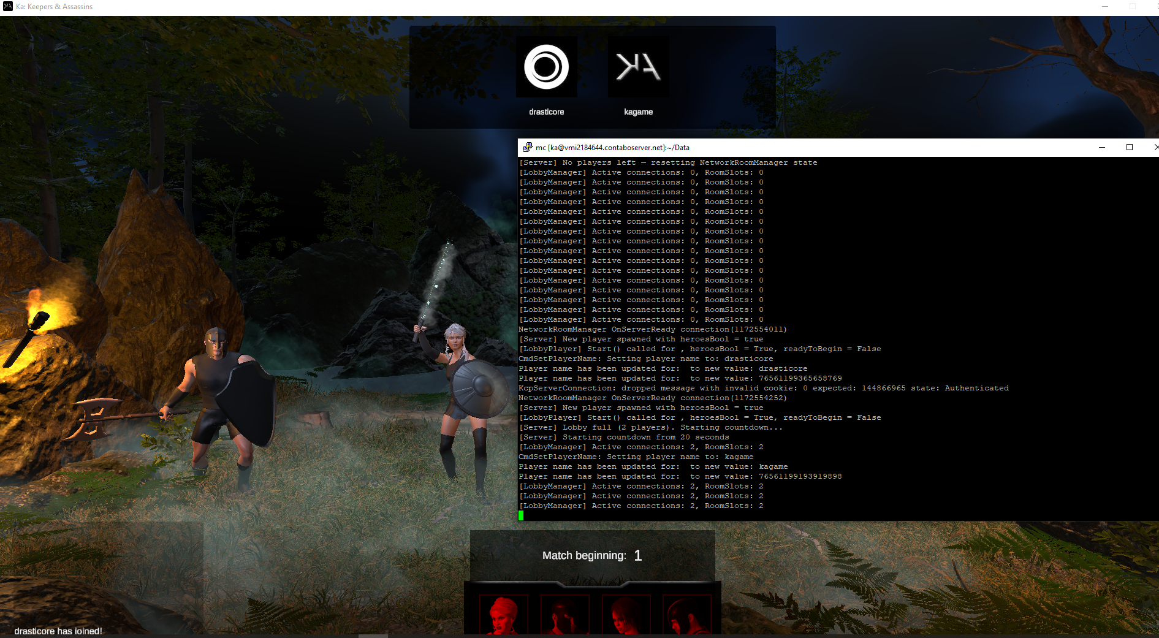Select the first hero portrait with updo hair
1159x638 pixels.
(x=503, y=615)
